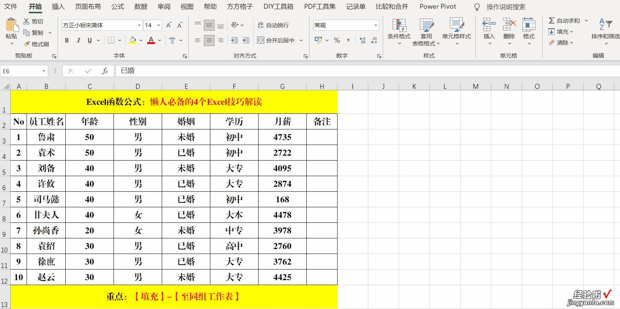Image resolution: width=620 pixels, height=309 pixels.
Task: Click 合并后居中 merge and center
Action: 276,40
